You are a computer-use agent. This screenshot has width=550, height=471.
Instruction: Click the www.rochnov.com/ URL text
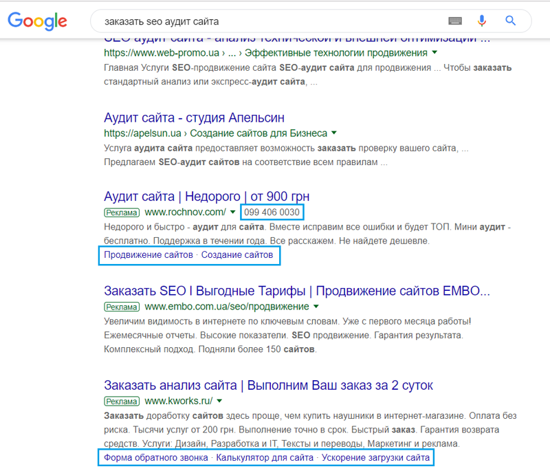[x=185, y=212]
